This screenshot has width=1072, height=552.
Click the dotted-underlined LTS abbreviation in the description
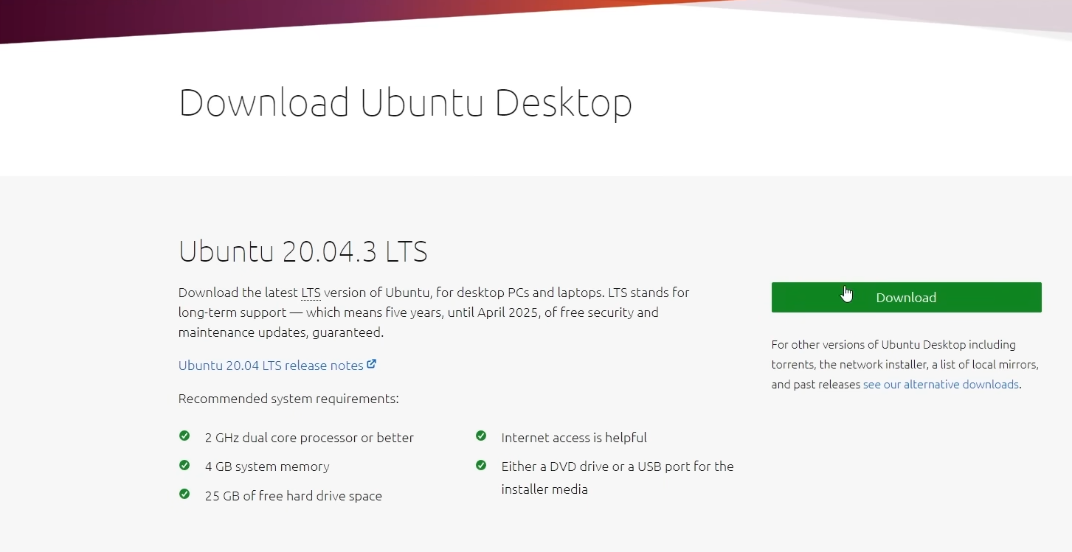(311, 293)
